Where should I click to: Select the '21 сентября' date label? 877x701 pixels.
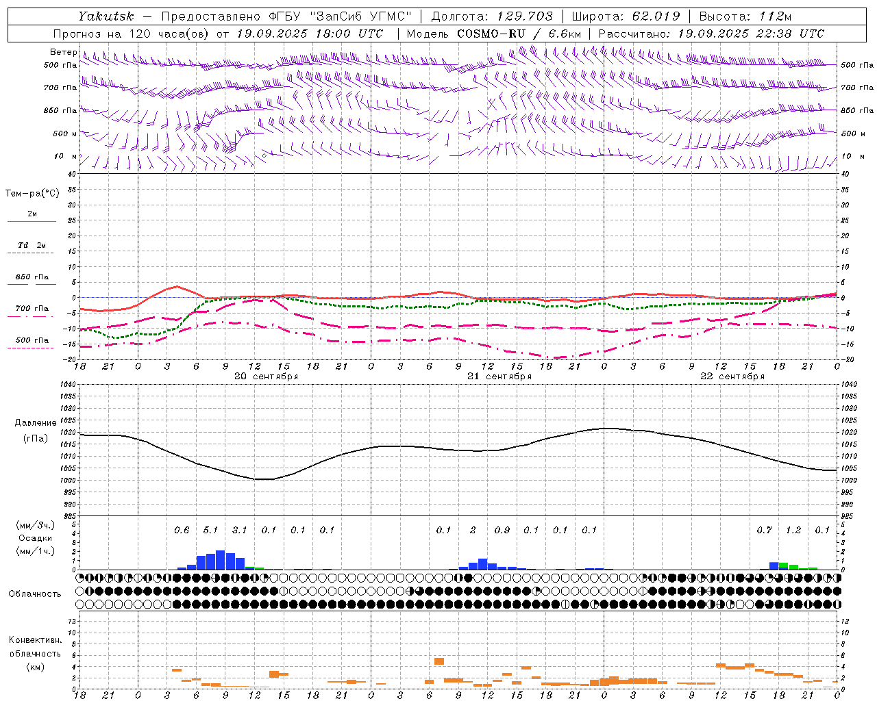point(499,377)
